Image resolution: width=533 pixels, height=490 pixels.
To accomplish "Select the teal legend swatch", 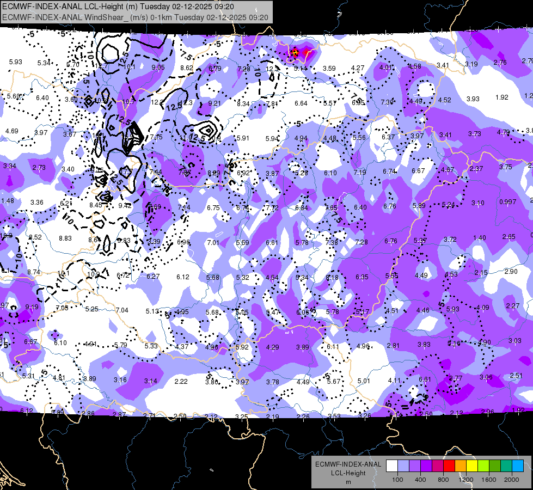I will tap(506, 466).
